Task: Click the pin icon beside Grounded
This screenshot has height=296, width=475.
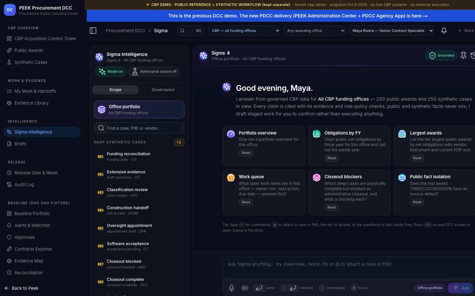Action: tap(463, 56)
